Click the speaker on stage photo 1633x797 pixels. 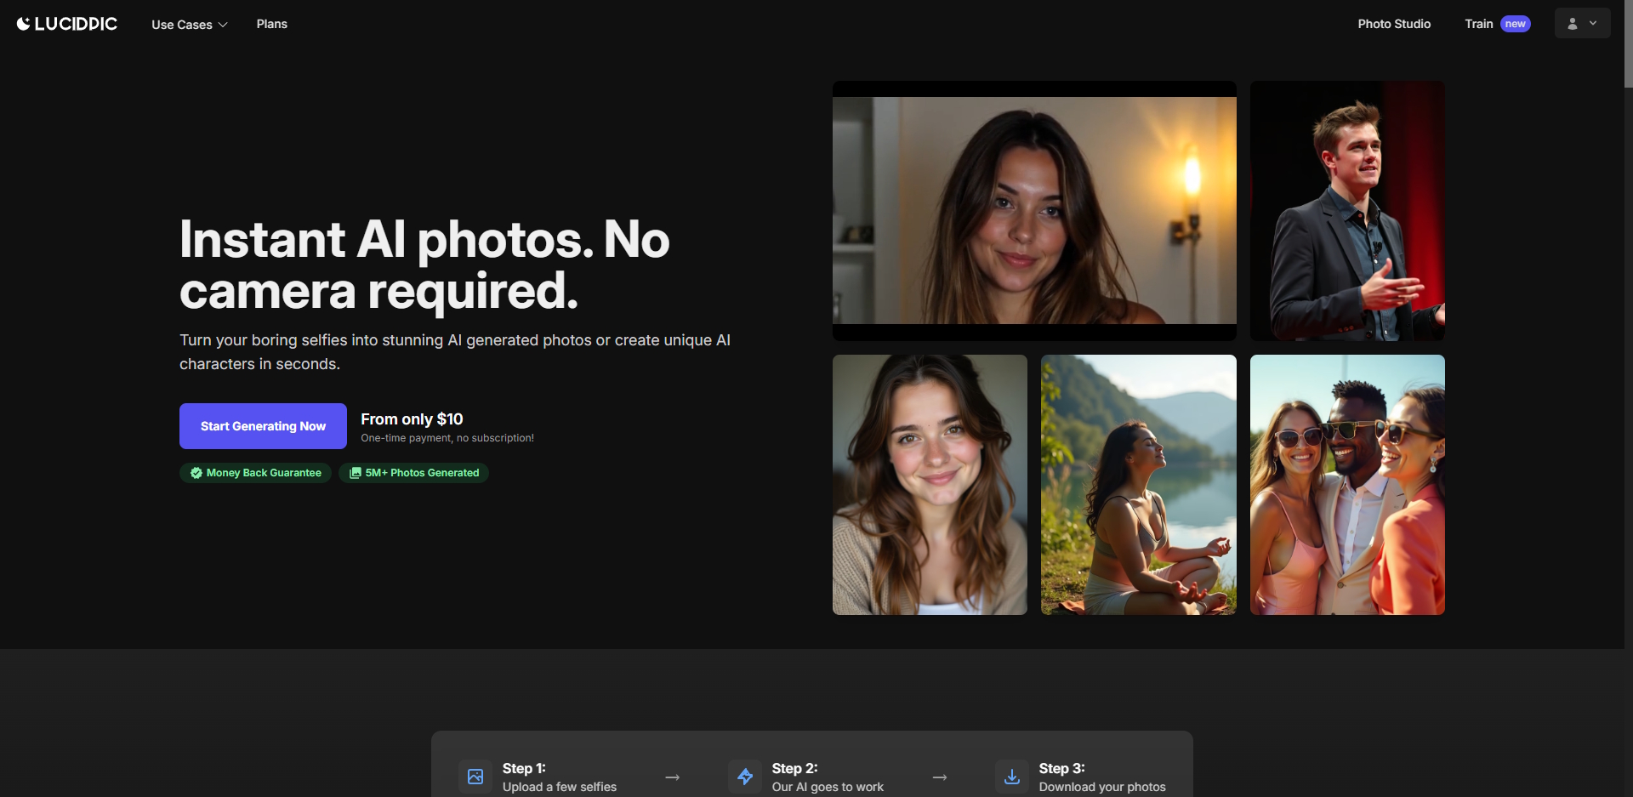click(x=1346, y=210)
